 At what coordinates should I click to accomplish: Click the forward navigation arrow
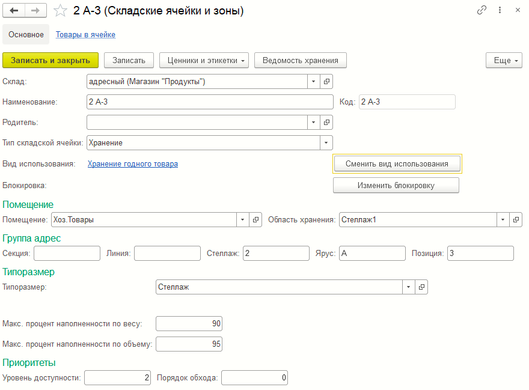point(35,11)
